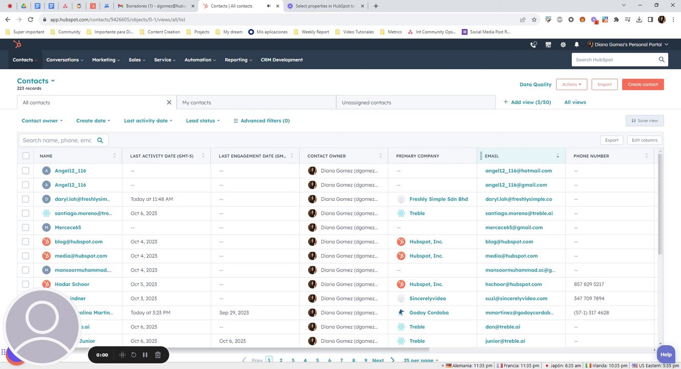Go to page 2 of contacts
Viewport: 681px width, 369px height.
click(281, 360)
